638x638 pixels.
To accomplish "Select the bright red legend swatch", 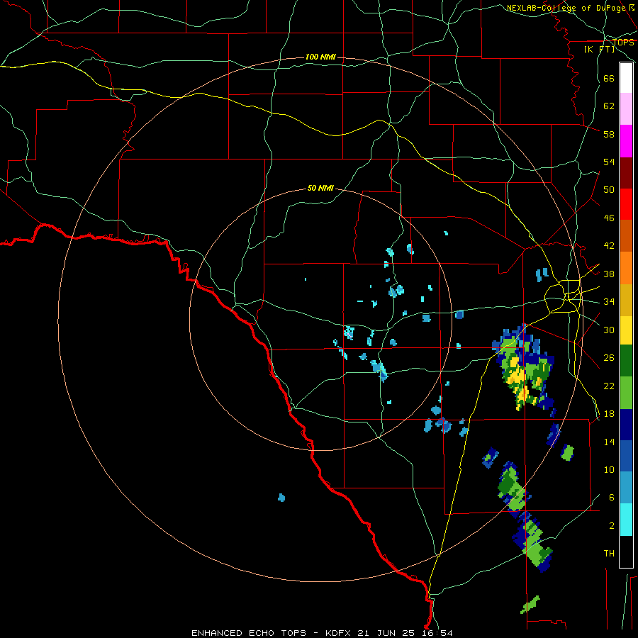I will tap(626, 204).
